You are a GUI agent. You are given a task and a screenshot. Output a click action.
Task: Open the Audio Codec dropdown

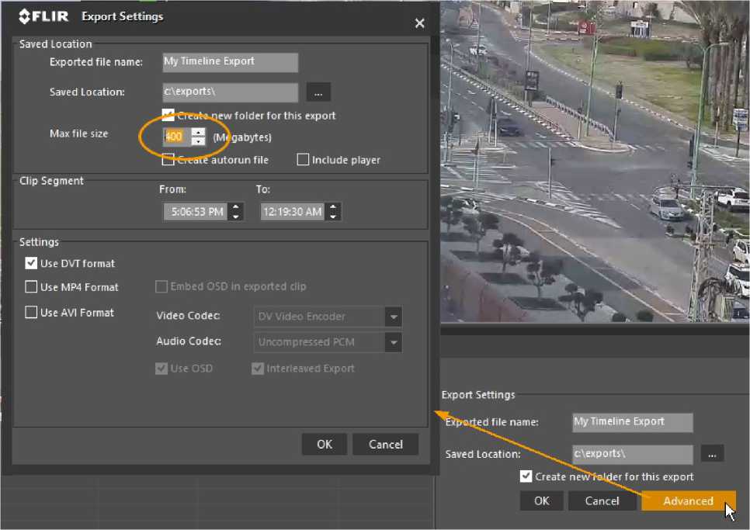[394, 341]
